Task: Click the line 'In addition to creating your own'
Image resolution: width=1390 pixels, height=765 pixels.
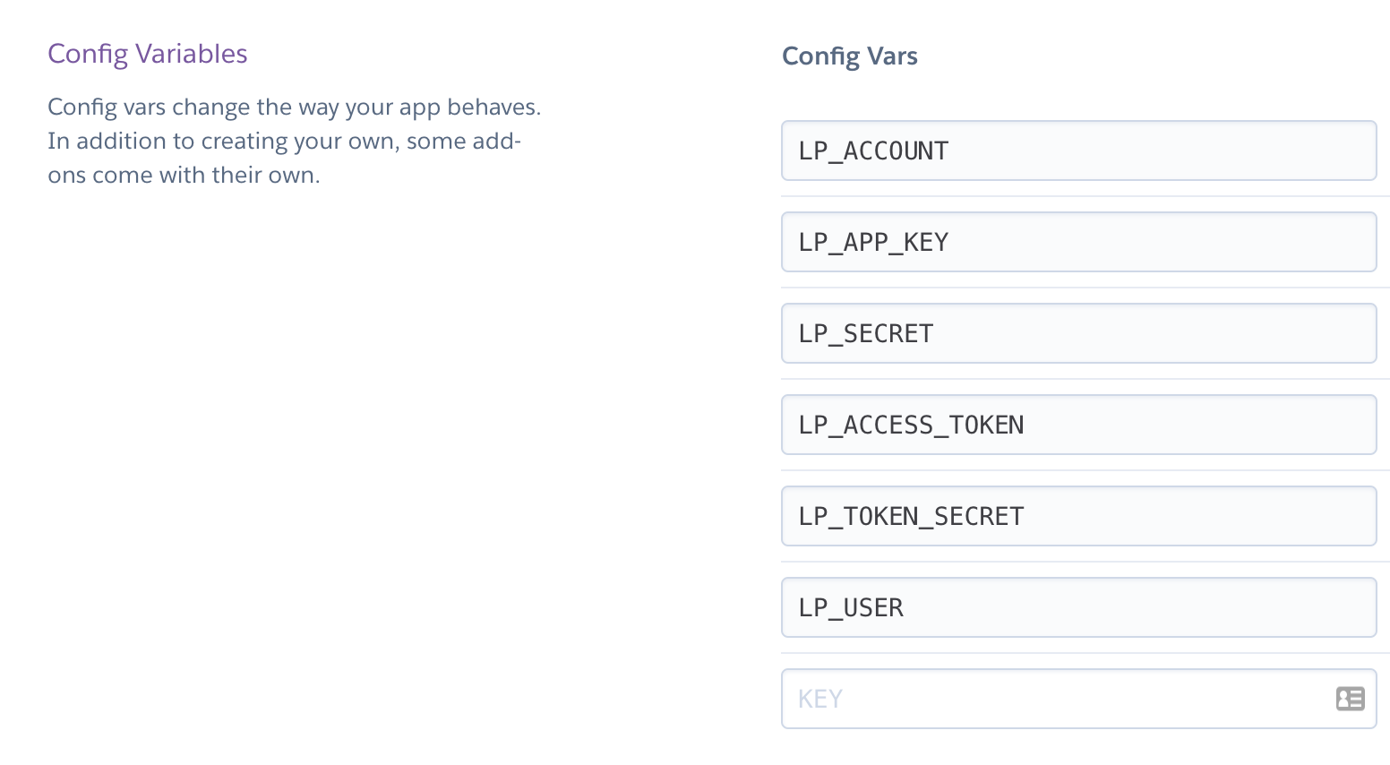Action: 220,142
